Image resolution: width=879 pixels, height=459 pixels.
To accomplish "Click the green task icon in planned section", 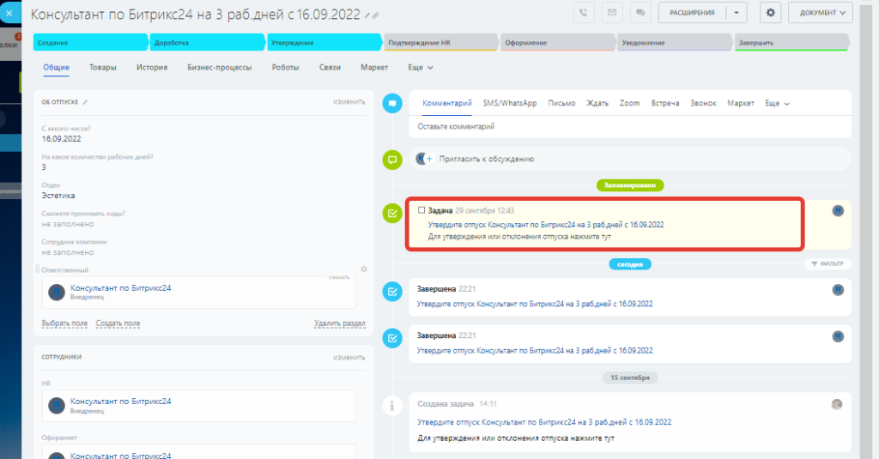I will (x=392, y=213).
